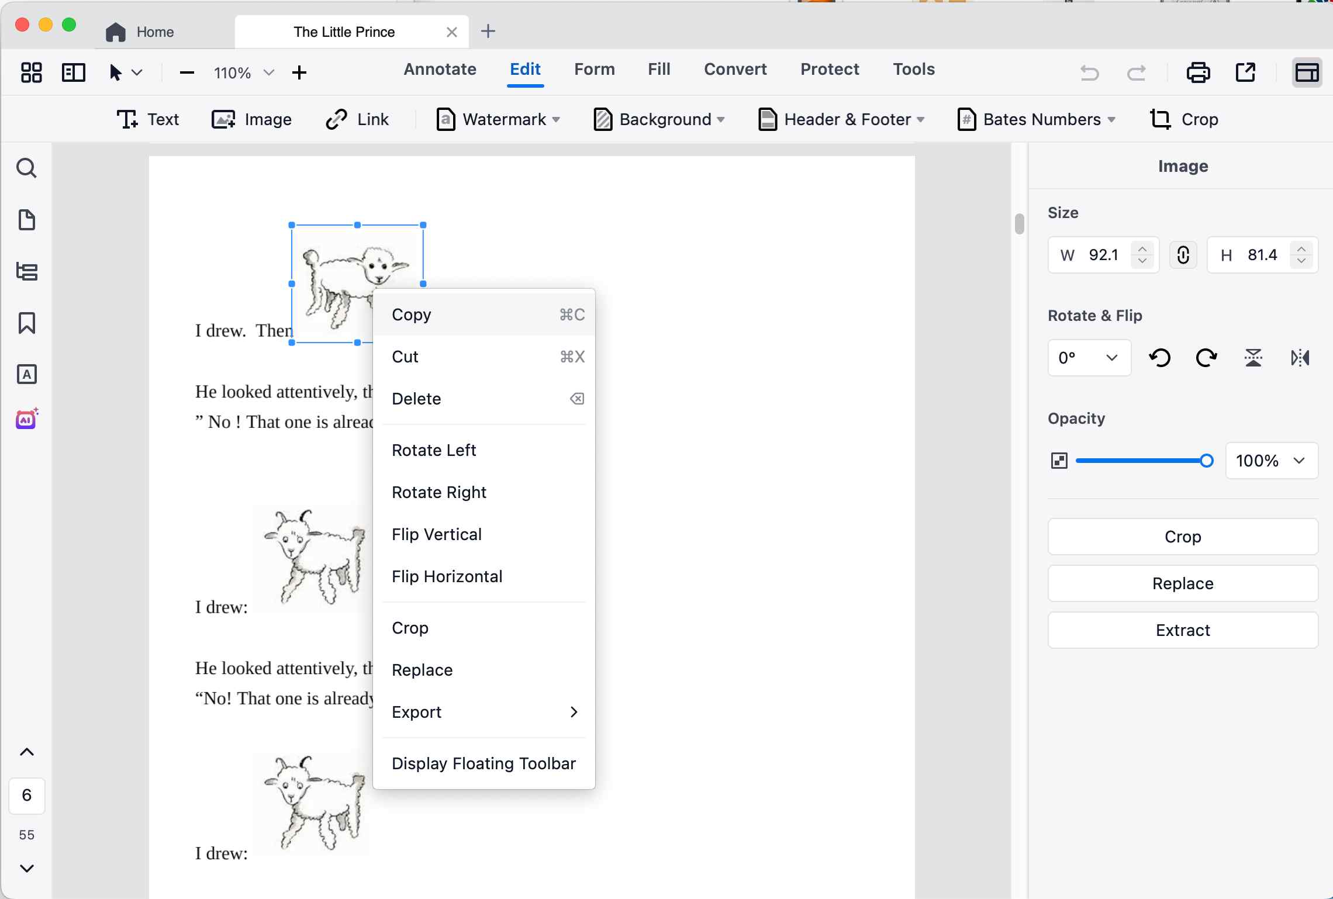The width and height of the screenshot is (1333, 899).
Task: Switch to the Annotate tab
Action: [440, 69]
